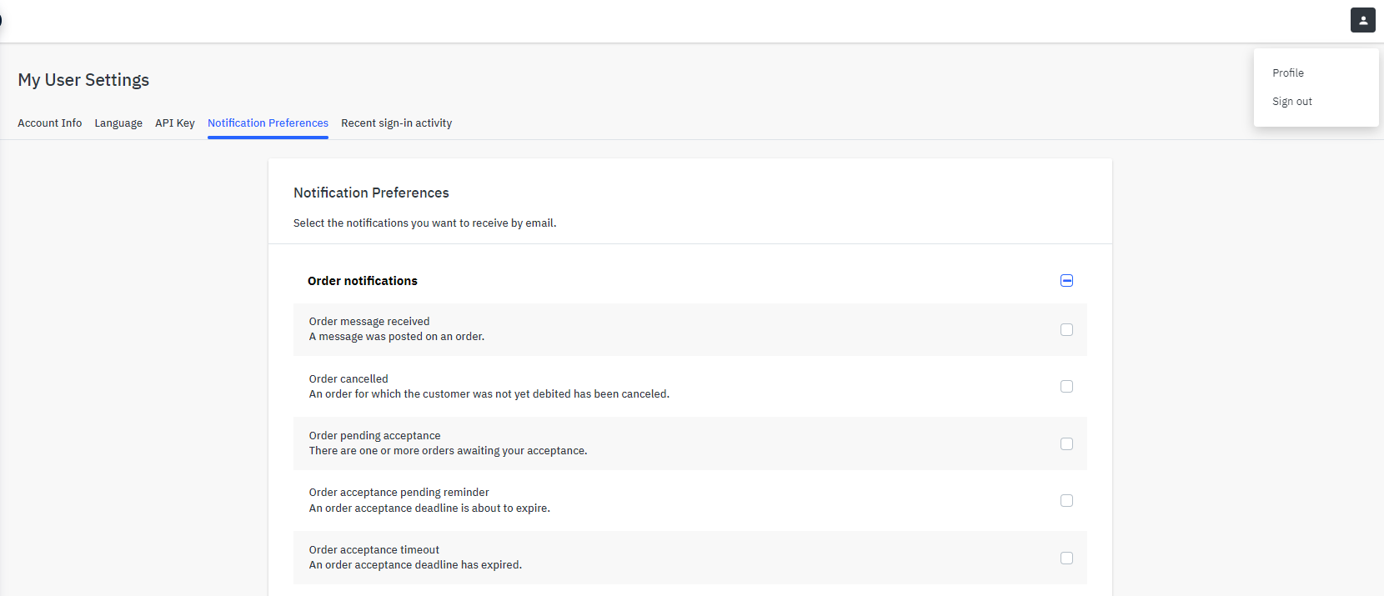Switch to the Account Info tab
The image size is (1384, 596).
[x=50, y=123]
